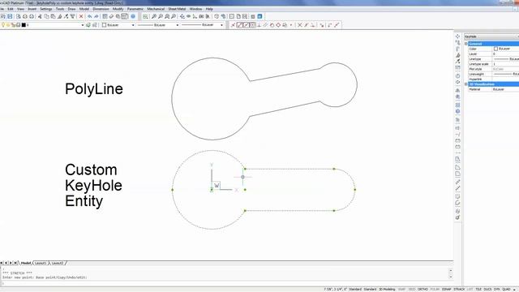
Task: Toggle QUAD in status bar
Action: tap(506, 290)
